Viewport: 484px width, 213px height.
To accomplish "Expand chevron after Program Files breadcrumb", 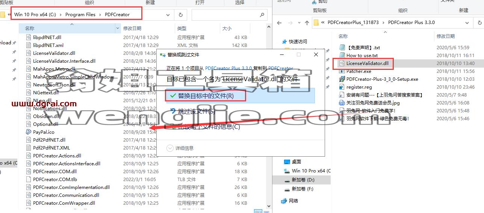I will click(100, 15).
